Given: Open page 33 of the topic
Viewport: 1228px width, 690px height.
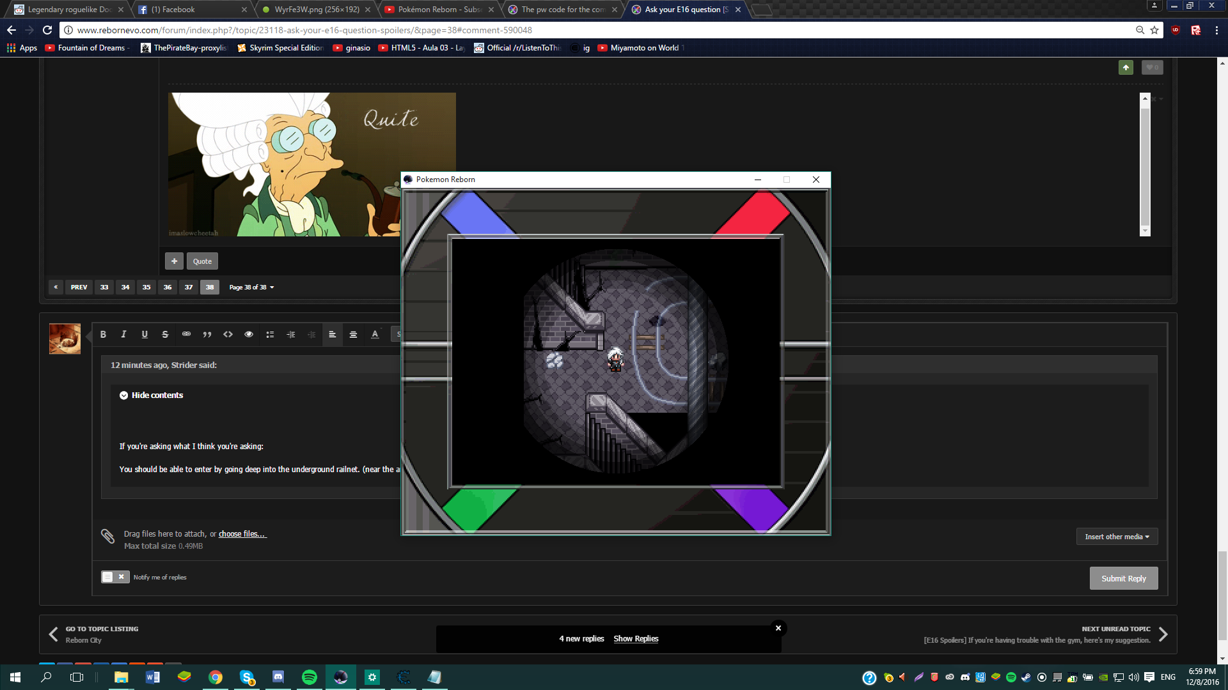Looking at the screenshot, I should pos(104,287).
